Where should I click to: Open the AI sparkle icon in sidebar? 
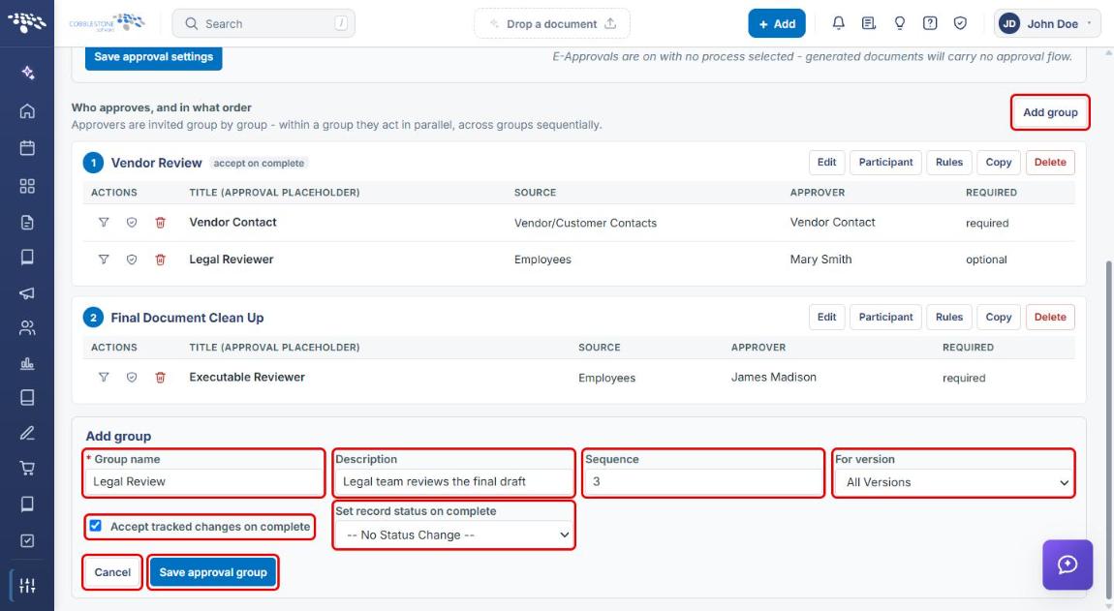[x=27, y=73]
